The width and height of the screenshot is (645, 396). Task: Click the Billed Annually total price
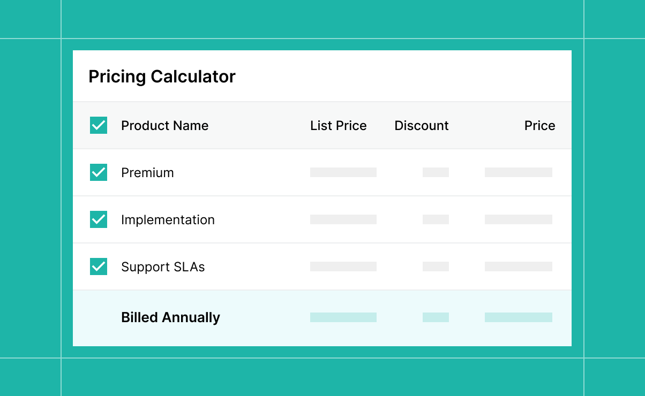pyautogui.click(x=518, y=317)
